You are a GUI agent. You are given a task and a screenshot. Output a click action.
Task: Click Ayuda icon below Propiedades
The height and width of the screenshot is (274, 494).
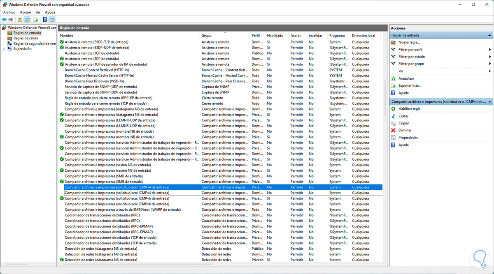pyautogui.click(x=394, y=145)
